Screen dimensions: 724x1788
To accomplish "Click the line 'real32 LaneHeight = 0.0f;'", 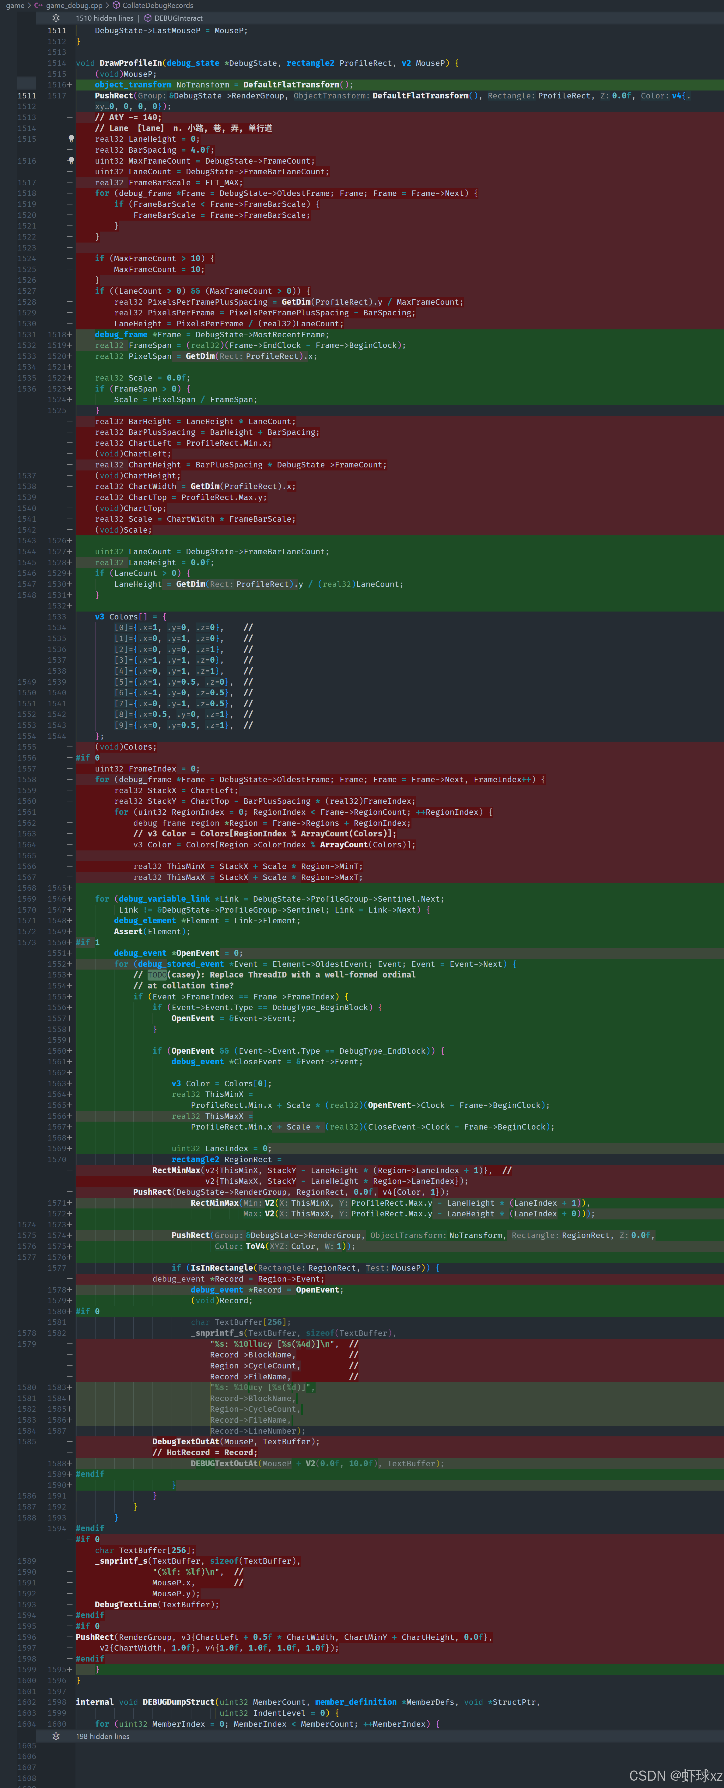I will point(155,562).
